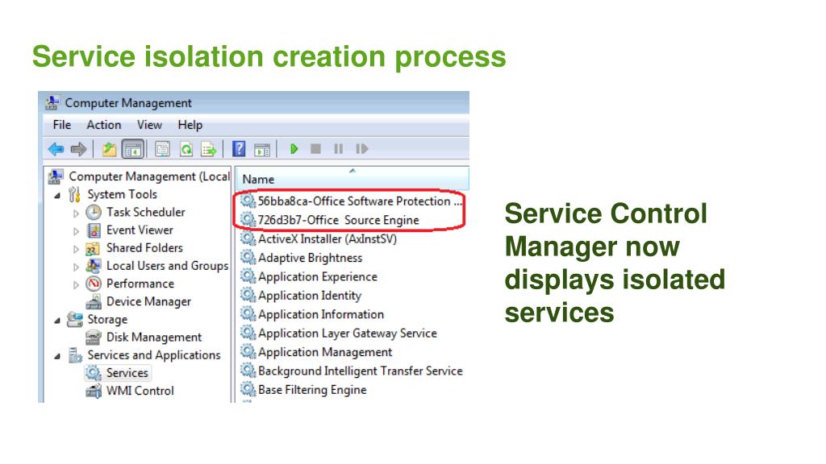
Task: Click the Refresh toolbar icon
Action: pos(186,149)
